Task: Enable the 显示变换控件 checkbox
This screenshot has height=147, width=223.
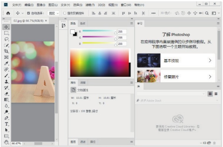Action: 65,13
